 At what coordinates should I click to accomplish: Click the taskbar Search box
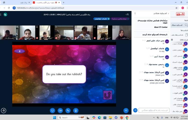click(x=72, y=117)
